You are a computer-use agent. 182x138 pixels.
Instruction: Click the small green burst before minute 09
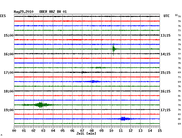click(x=99, y=68)
